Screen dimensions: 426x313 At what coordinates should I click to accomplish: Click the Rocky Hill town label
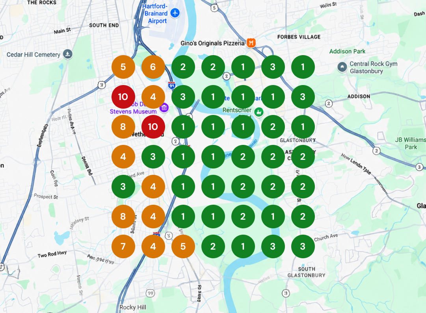tap(132, 307)
